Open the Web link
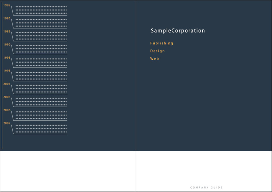 pos(155,59)
